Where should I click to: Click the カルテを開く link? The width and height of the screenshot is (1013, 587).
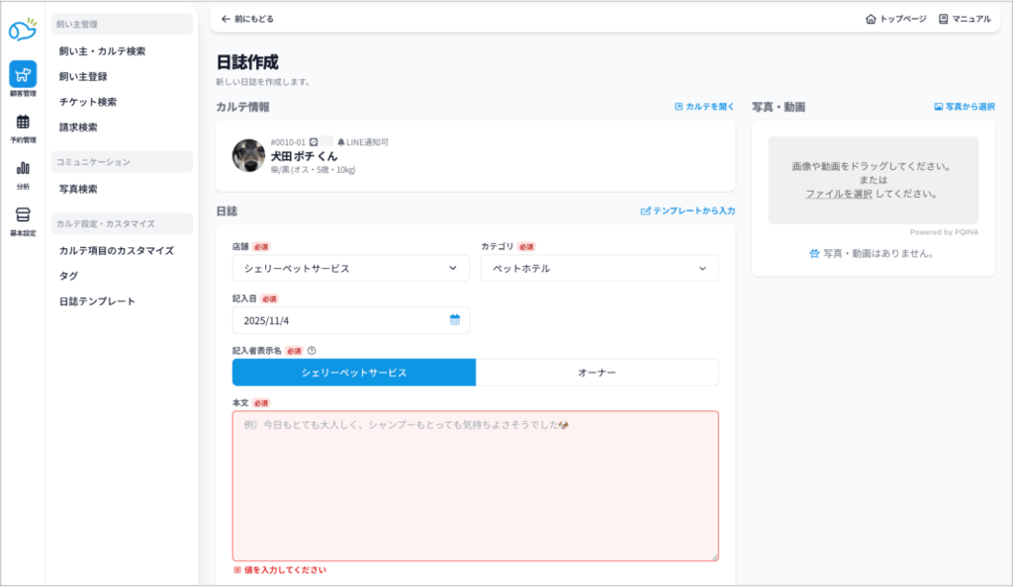tap(704, 107)
